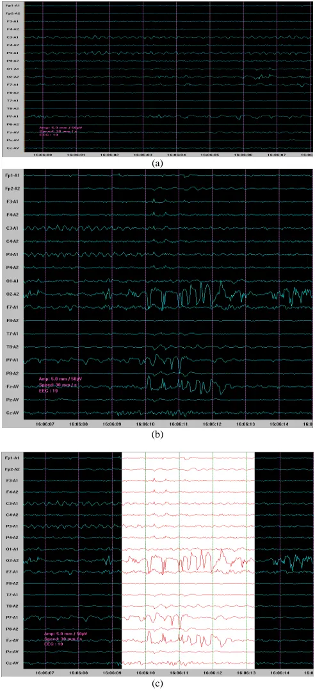Select the 16:06:06 time label in panel (a)
This screenshot has height=693, width=315.
[x=242, y=155]
